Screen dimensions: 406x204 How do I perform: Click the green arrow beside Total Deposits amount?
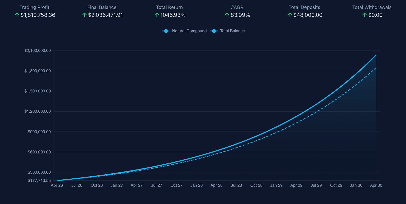(290, 15)
